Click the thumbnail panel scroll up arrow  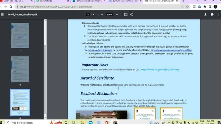click(45, 21)
